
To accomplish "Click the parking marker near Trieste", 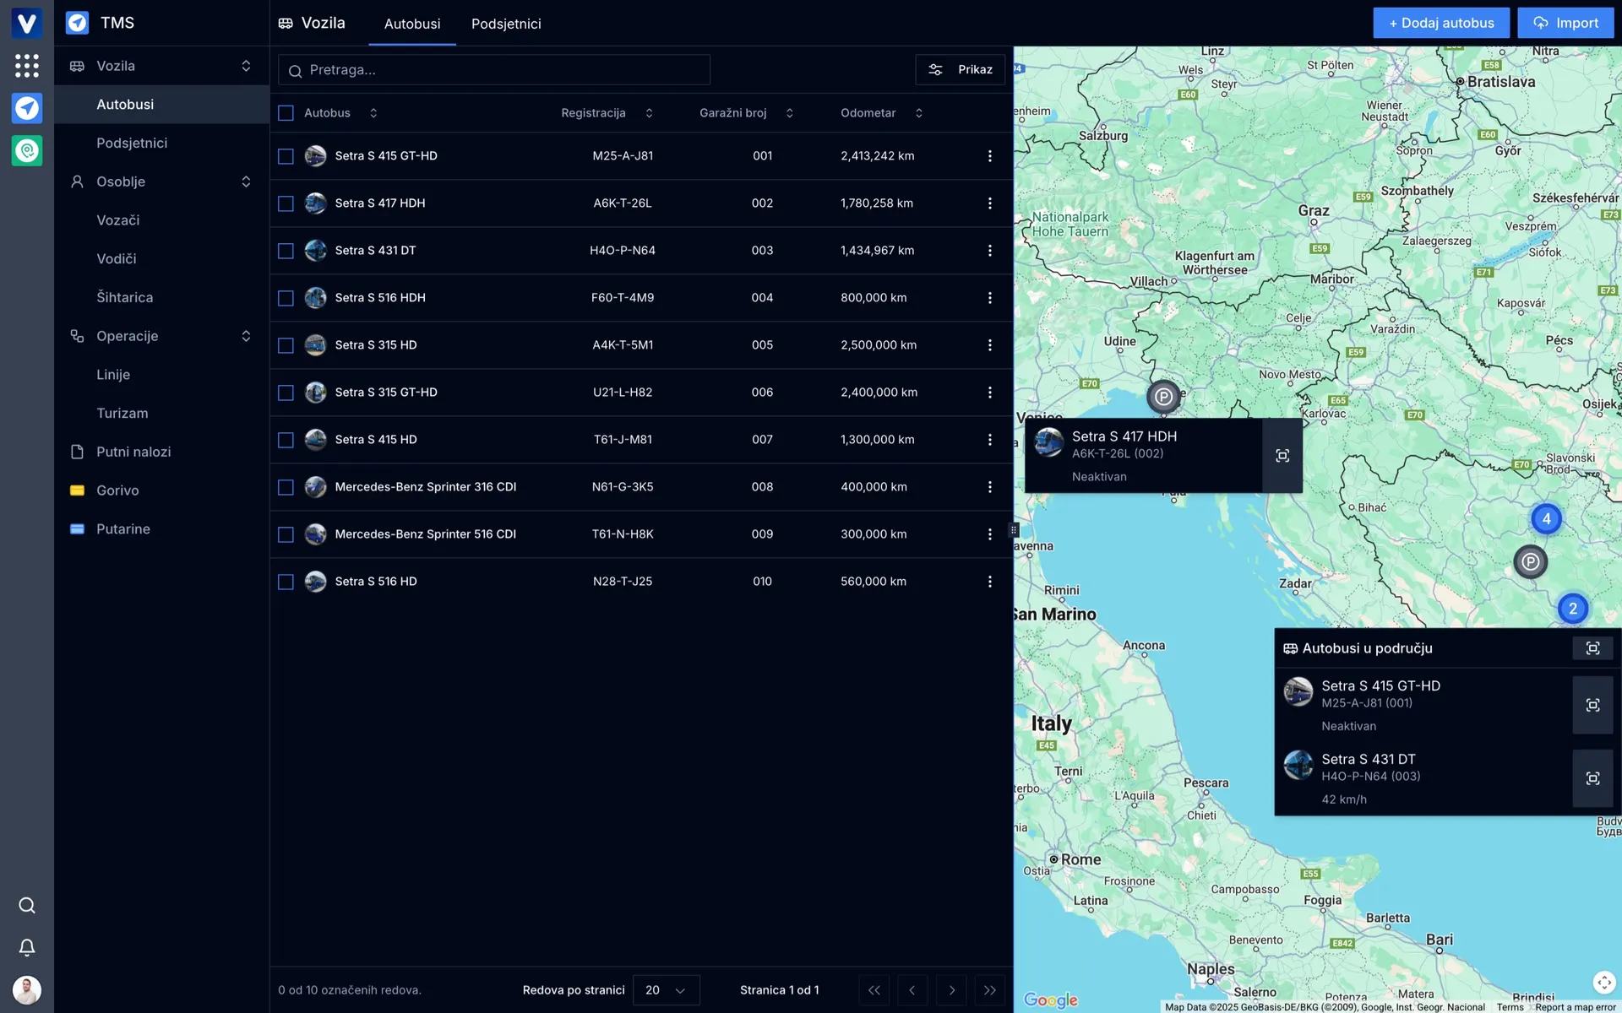I will click(x=1163, y=396).
